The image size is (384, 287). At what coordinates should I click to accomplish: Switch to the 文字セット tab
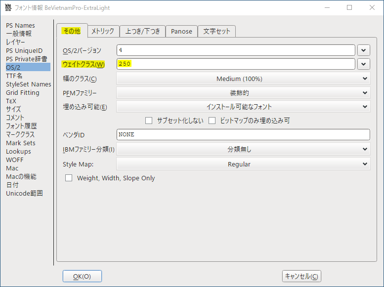click(217, 31)
